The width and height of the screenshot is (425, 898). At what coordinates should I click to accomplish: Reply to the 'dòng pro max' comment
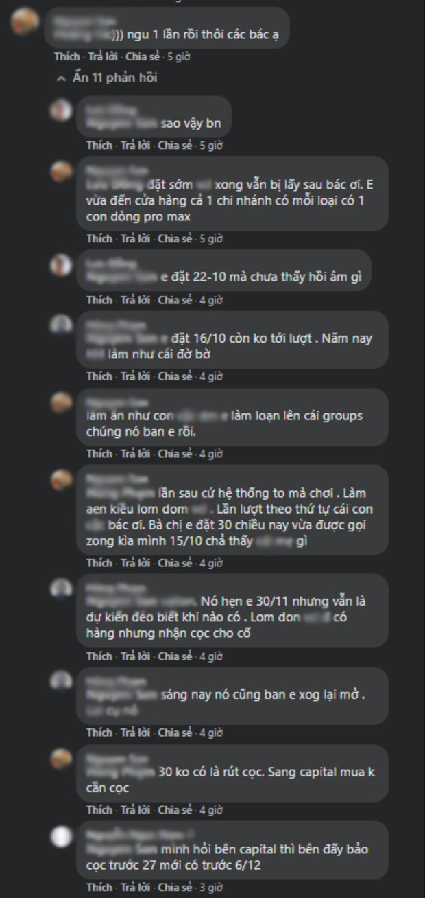pos(134,239)
